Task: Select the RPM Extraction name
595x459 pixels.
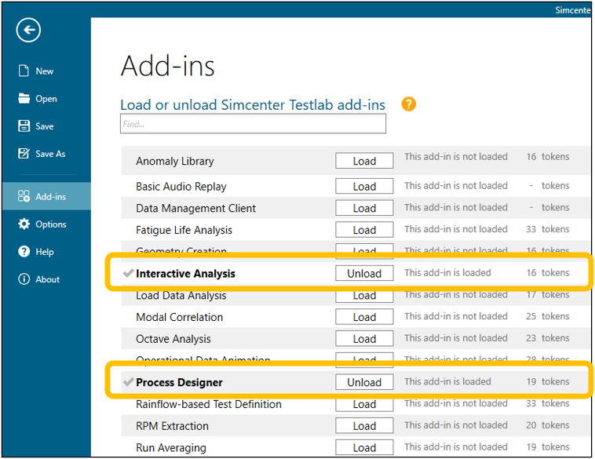Action: pyautogui.click(x=172, y=426)
